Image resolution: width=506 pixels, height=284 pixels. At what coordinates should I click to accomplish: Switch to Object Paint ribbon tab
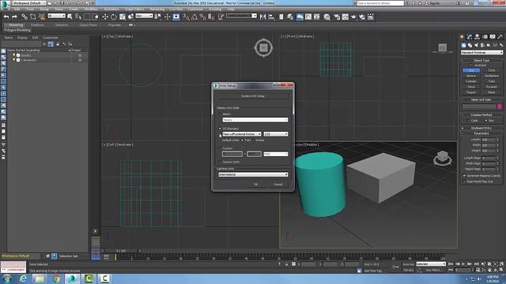point(88,24)
